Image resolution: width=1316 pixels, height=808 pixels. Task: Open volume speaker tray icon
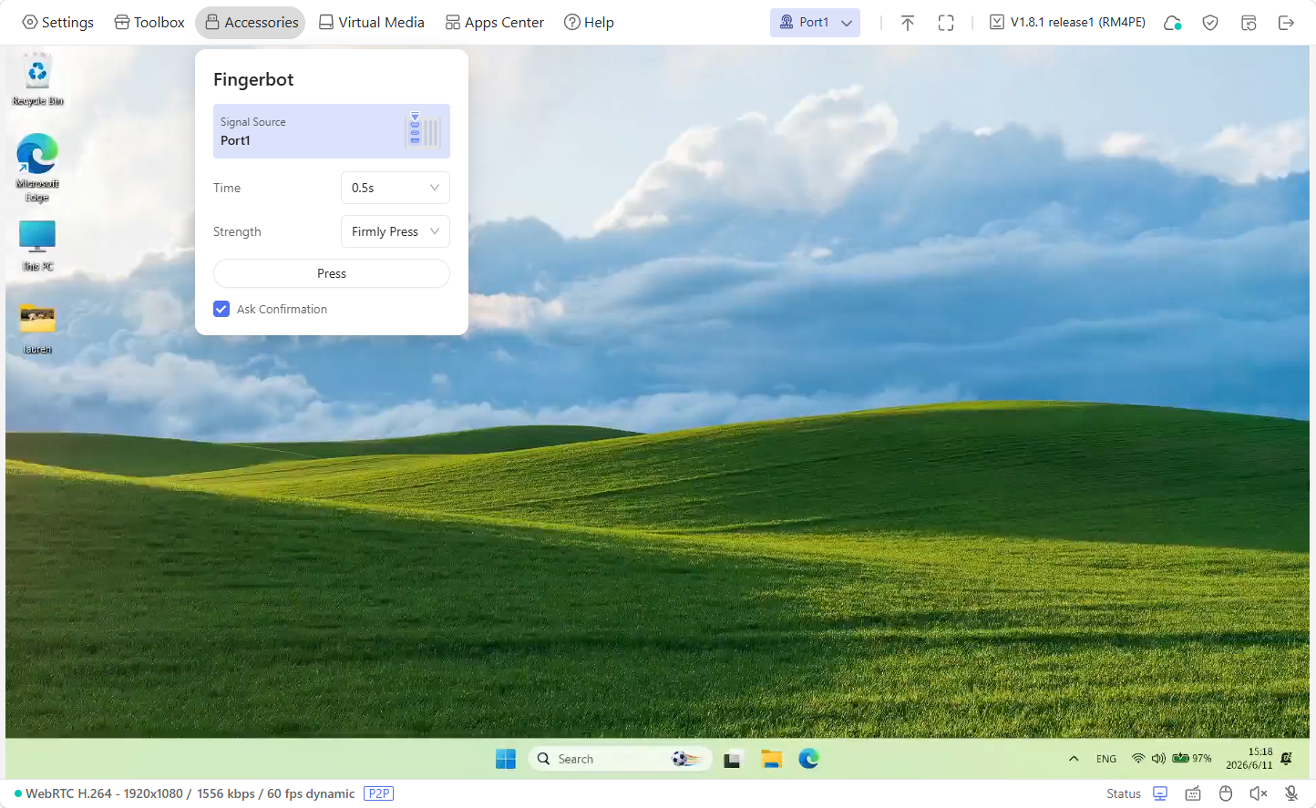coord(1158,758)
